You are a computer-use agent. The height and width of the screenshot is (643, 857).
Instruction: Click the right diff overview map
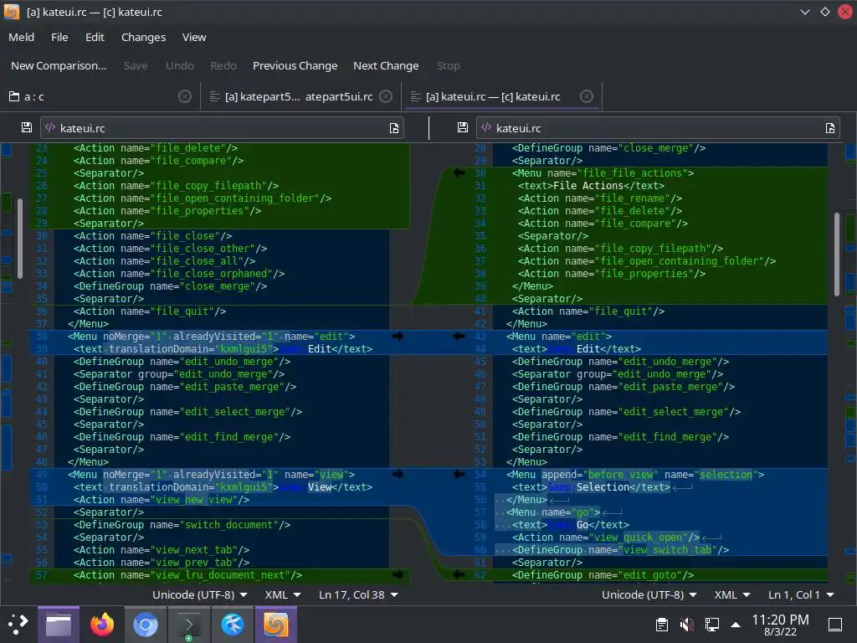point(850,363)
